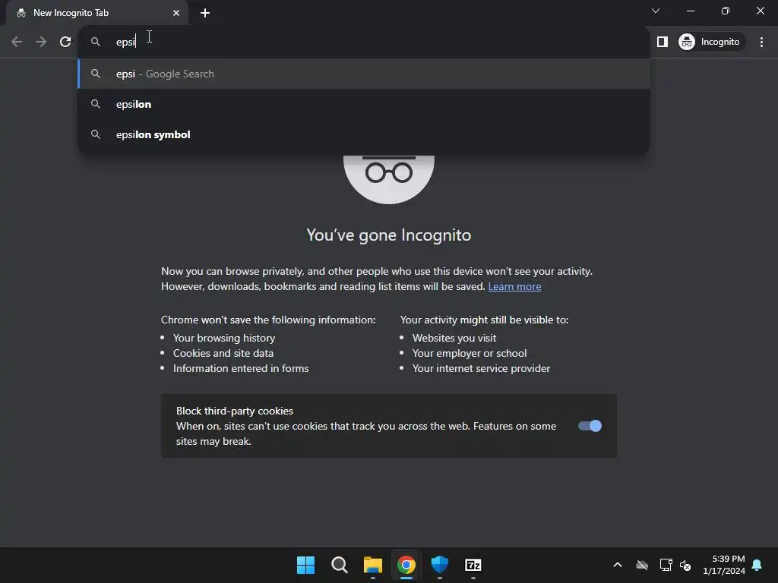778x583 pixels.
Task: Select the New Incognito Tab tab
Action: click(x=97, y=13)
